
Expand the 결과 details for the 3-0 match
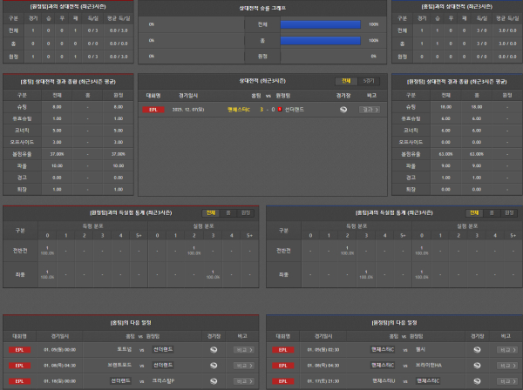(x=369, y=110)
